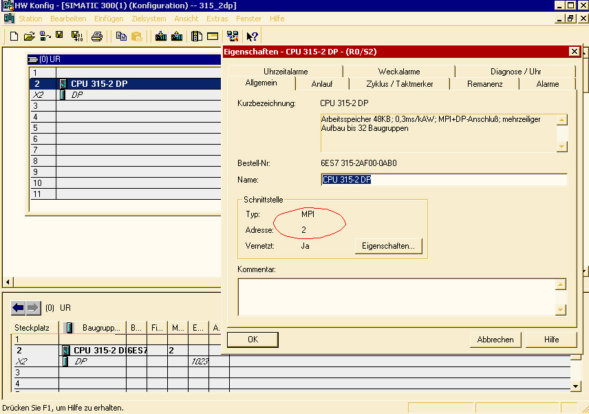This screenshot has width=589, height=414.
Task: Click the interface Eigenschaften... button
Action: point(388,246)
